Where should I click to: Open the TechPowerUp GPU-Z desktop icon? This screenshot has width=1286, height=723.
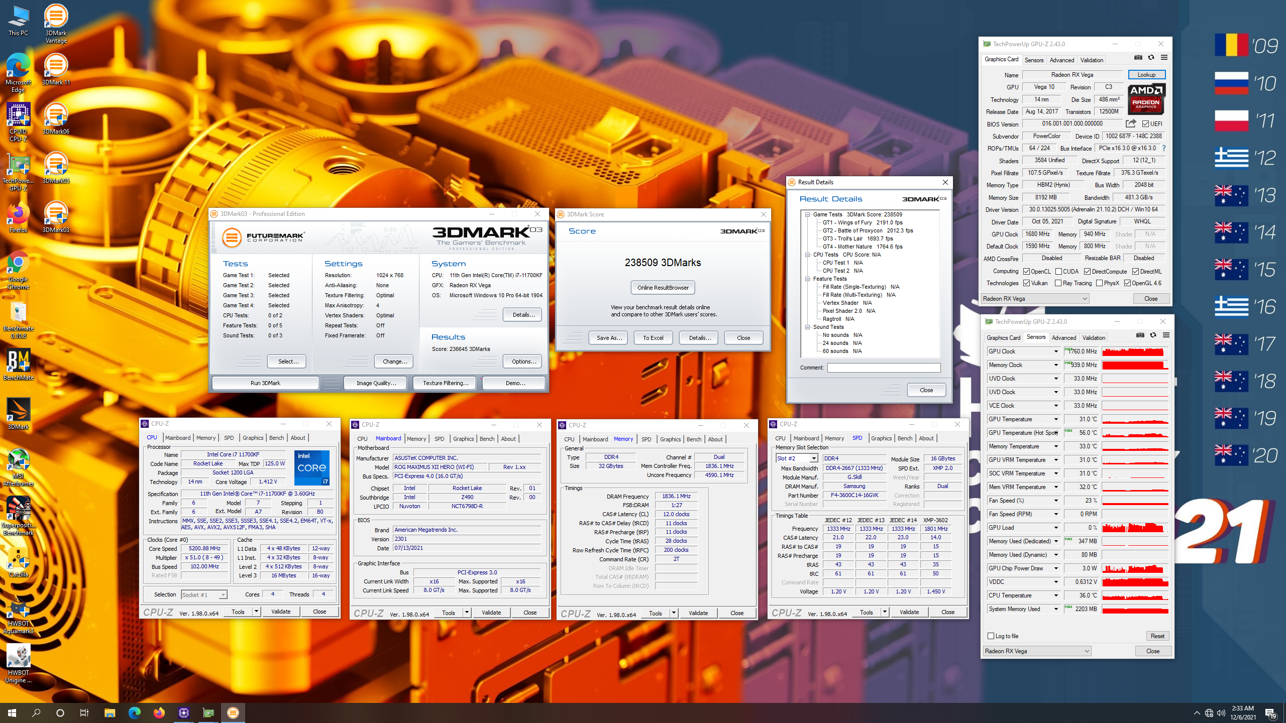[x=19, y=171]
